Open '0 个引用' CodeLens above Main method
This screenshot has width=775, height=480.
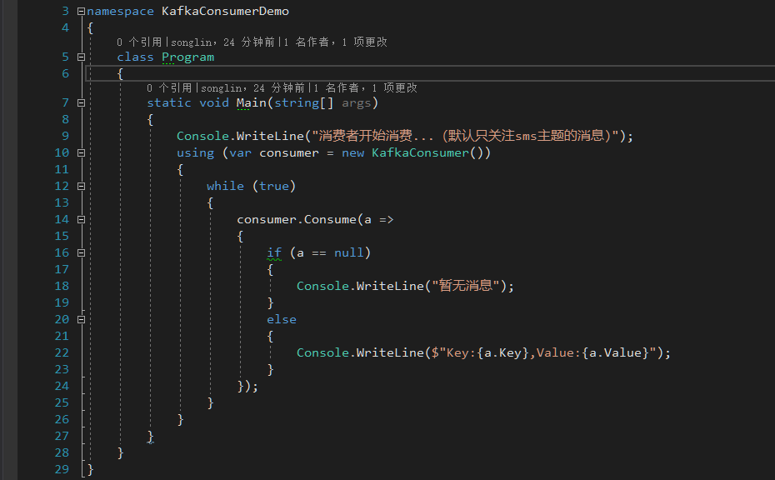169,88
